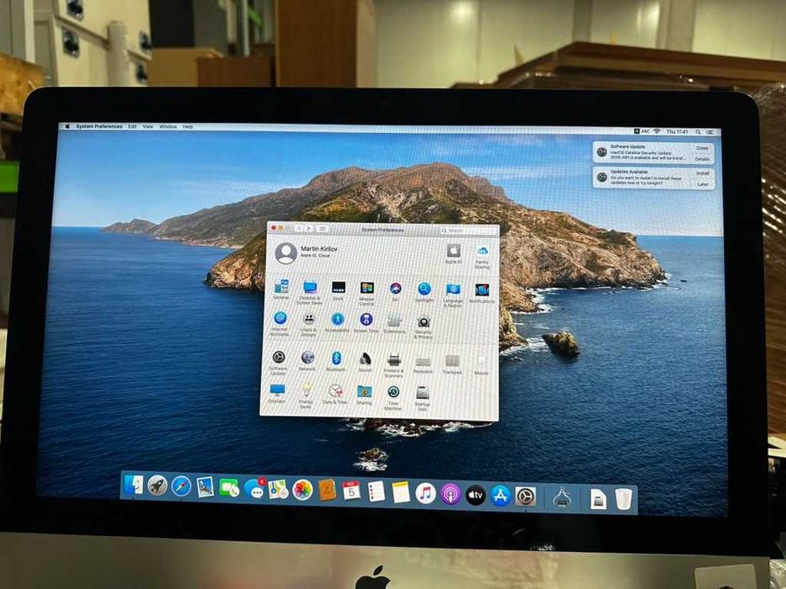Open Trash in the Dock
786x589 pixels.
[x=623, y=499]
